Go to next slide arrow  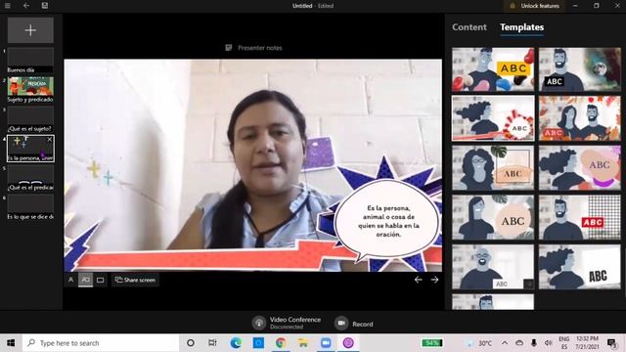coord(434,280)
